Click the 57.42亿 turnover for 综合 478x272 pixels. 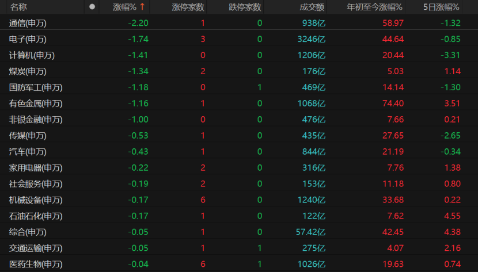310,232
